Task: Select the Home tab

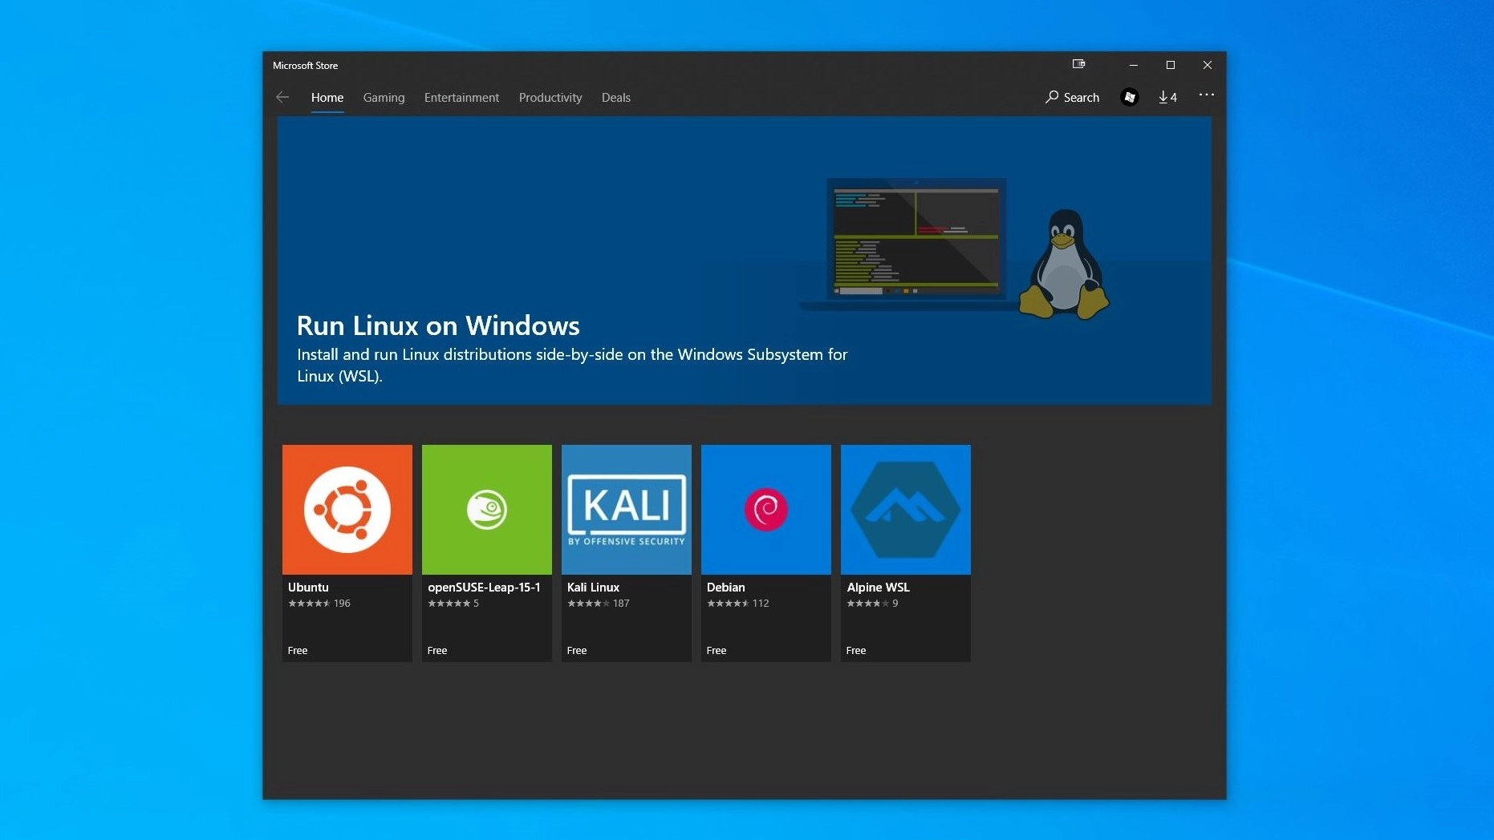Action: click(327, 97)
